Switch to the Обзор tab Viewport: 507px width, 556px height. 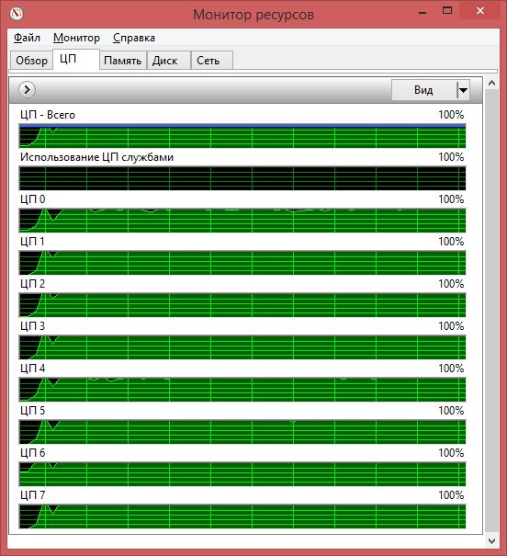tap(31, 61)
